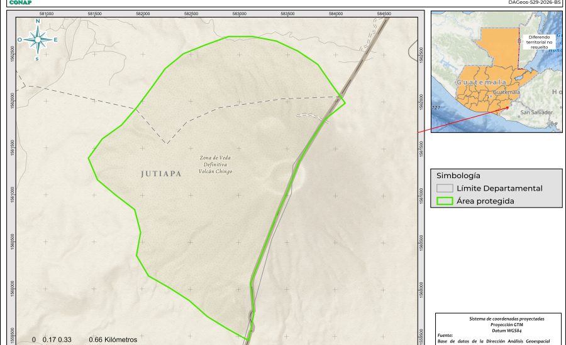Click the Sistema de coordenadas proyectadas text

[499, 319]
